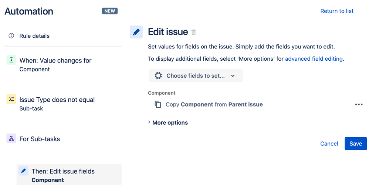Screen dimensions: 369x195
Task: Open the Choose fields to set dropdown
Action: point(195,75)
